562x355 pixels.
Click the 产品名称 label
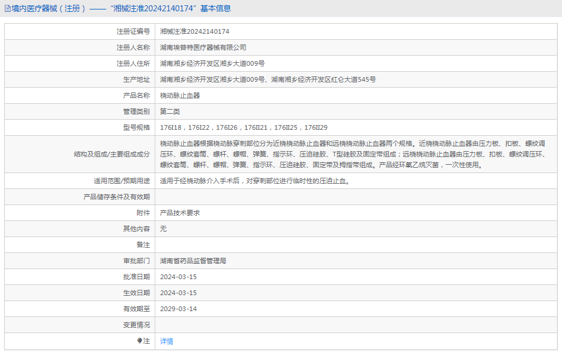coord(136,95)
